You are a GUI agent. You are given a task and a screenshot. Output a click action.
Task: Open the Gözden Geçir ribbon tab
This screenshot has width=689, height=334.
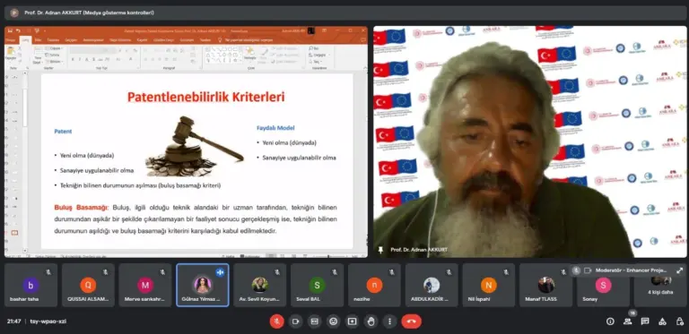click(163, 40)
